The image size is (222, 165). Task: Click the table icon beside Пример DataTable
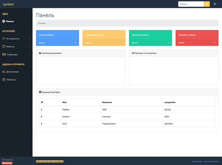40,92
